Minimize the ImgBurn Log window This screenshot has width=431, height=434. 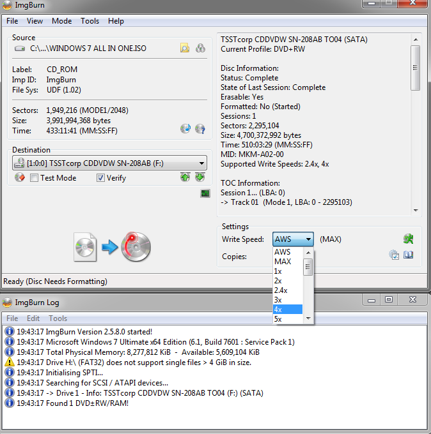[372, 300]
